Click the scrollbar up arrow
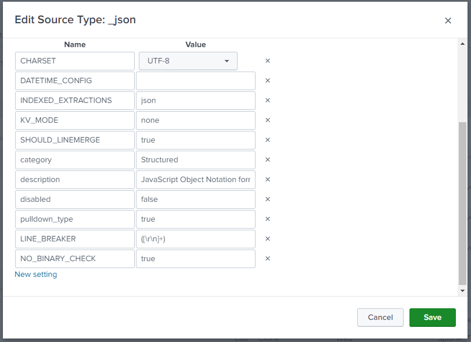This screenshot has height=342, width=471. click(x=463, y=44)
